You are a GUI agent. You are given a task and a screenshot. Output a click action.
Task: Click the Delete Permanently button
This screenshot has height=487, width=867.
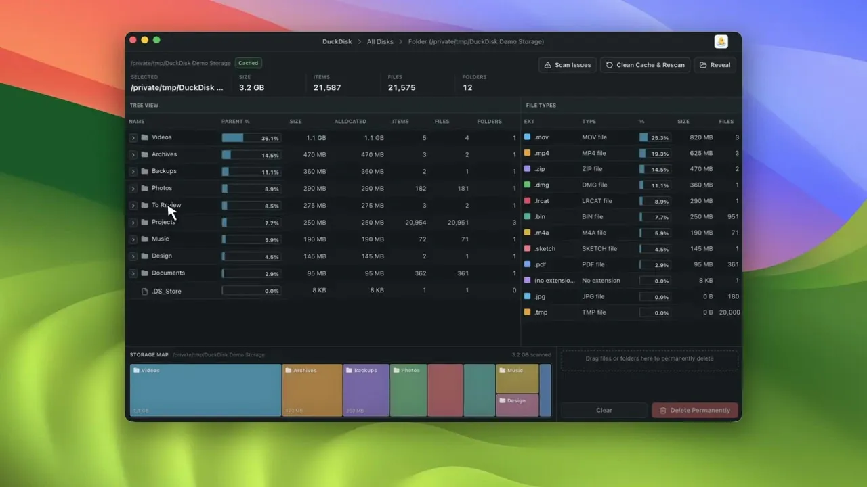(695, 410)
